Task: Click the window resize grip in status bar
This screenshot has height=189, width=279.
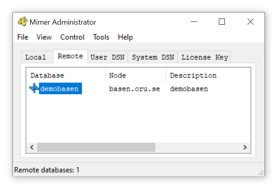Action: point(261,172)
